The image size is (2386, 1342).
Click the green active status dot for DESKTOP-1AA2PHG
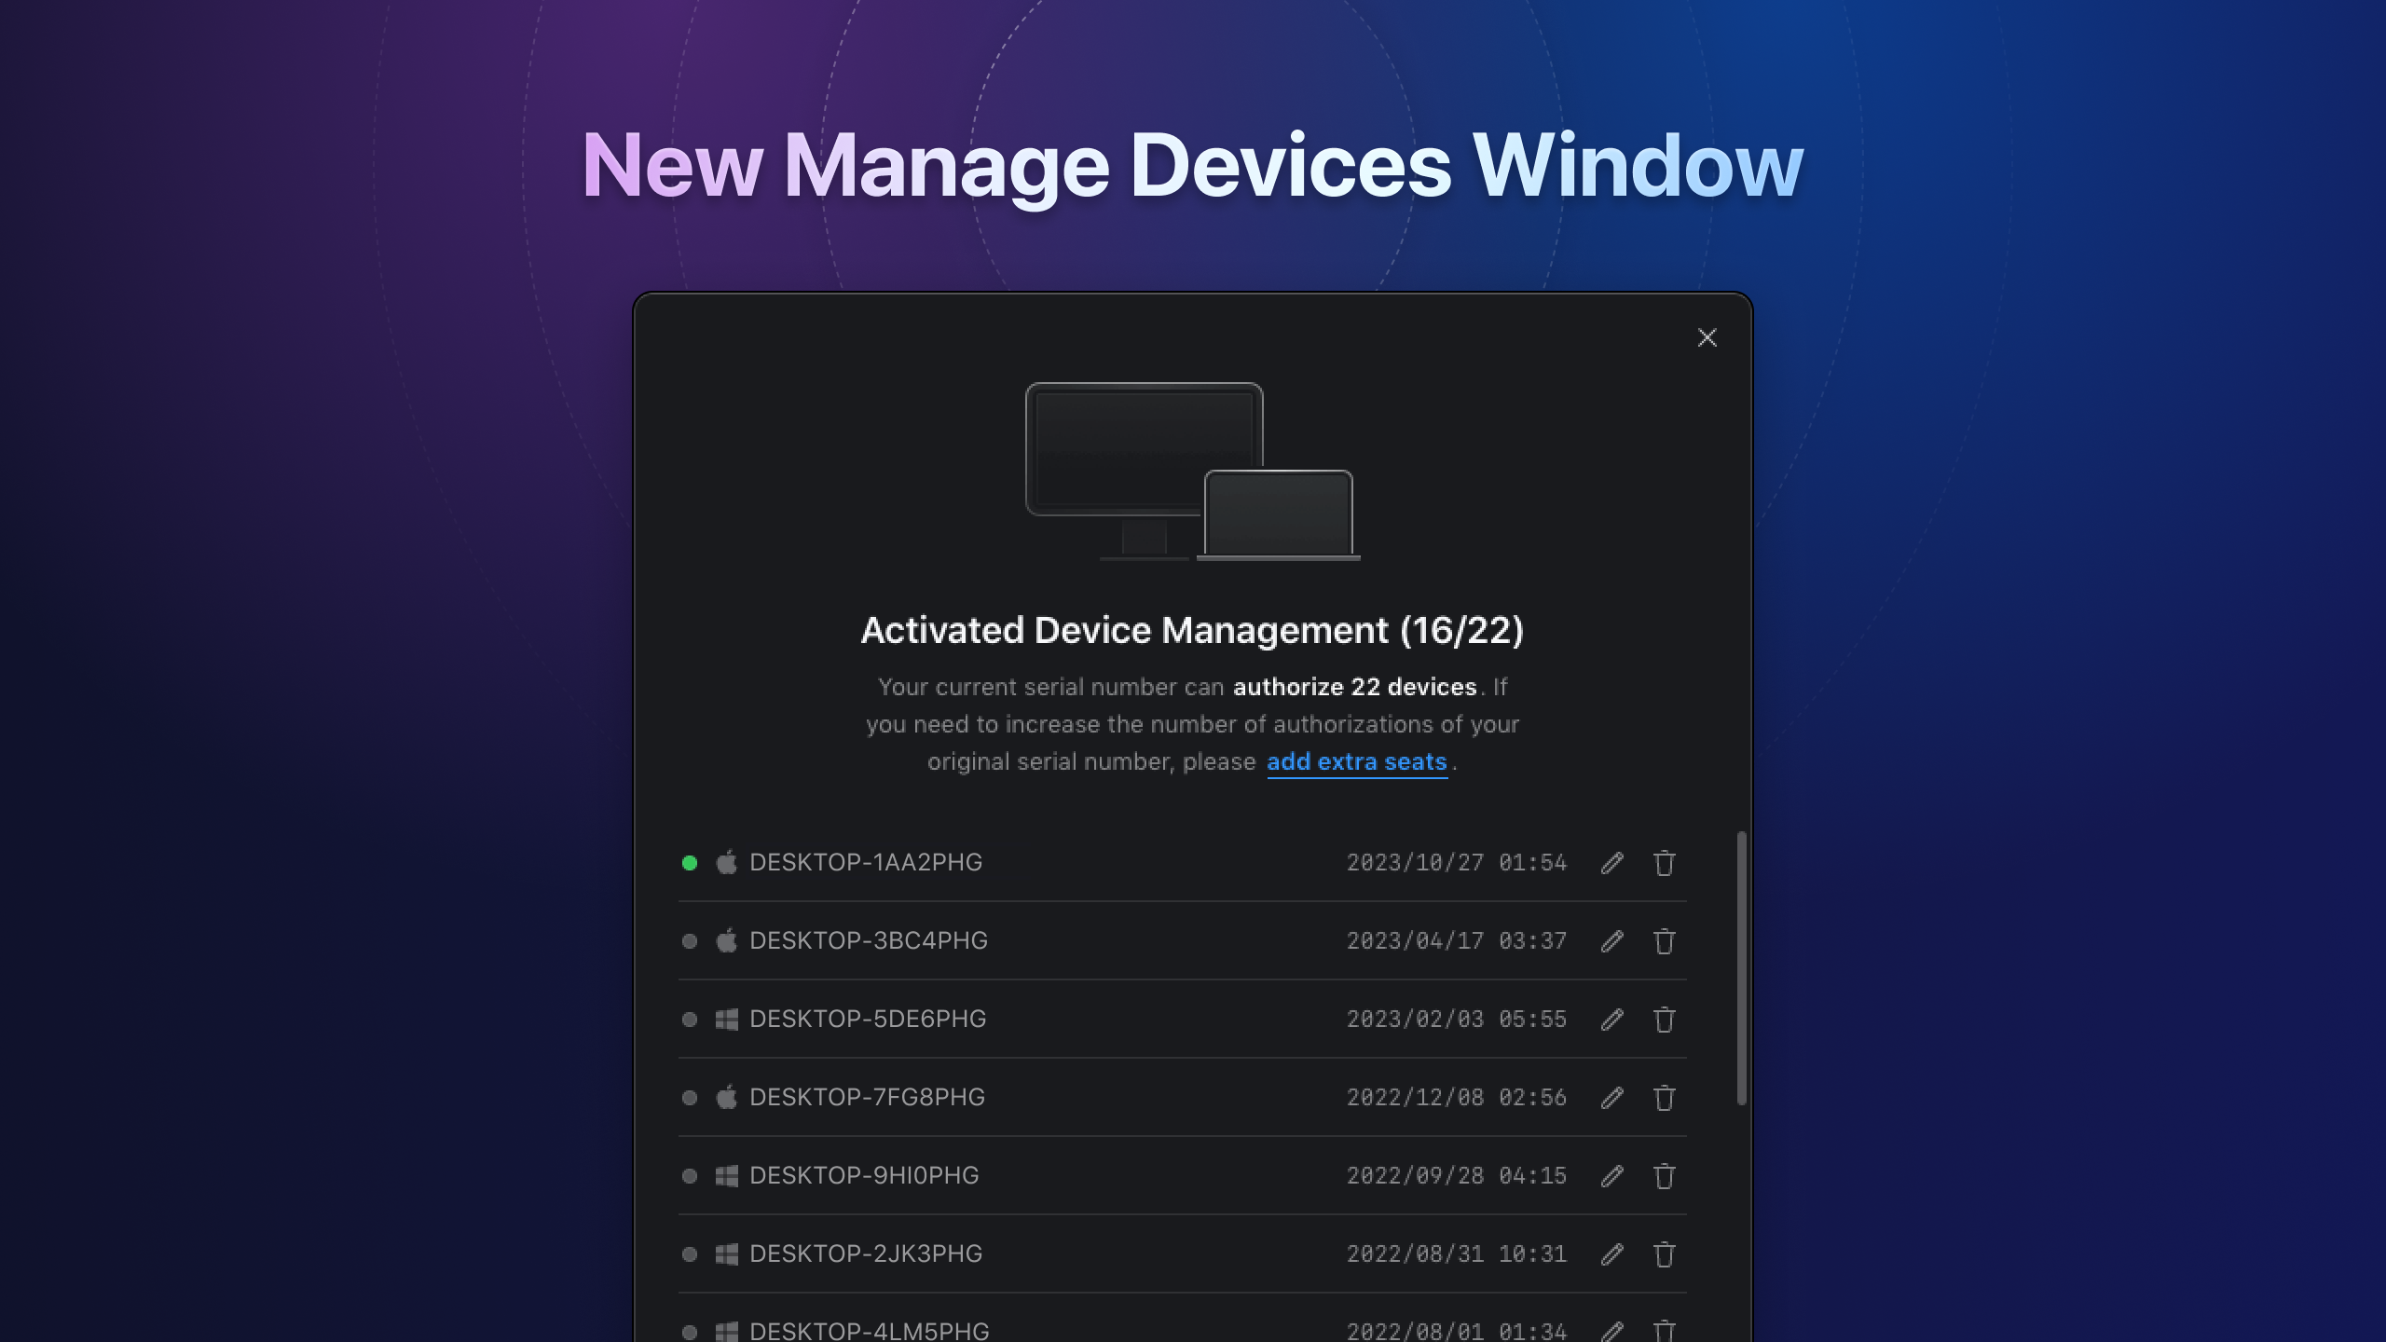coord(690,863)
